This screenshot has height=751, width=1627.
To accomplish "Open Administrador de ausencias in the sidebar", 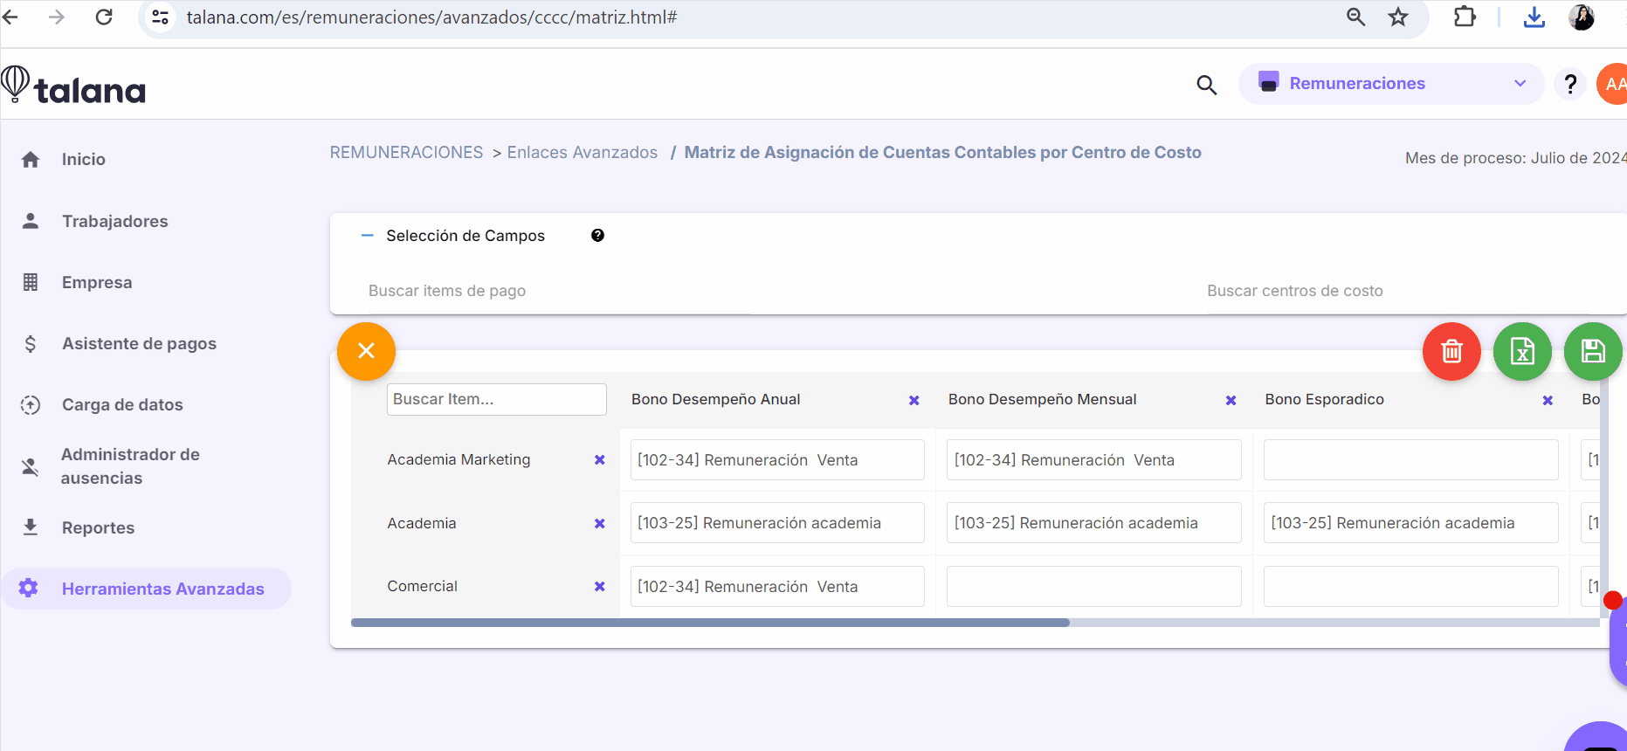I will pyautogui.click(x=130, y=466).
